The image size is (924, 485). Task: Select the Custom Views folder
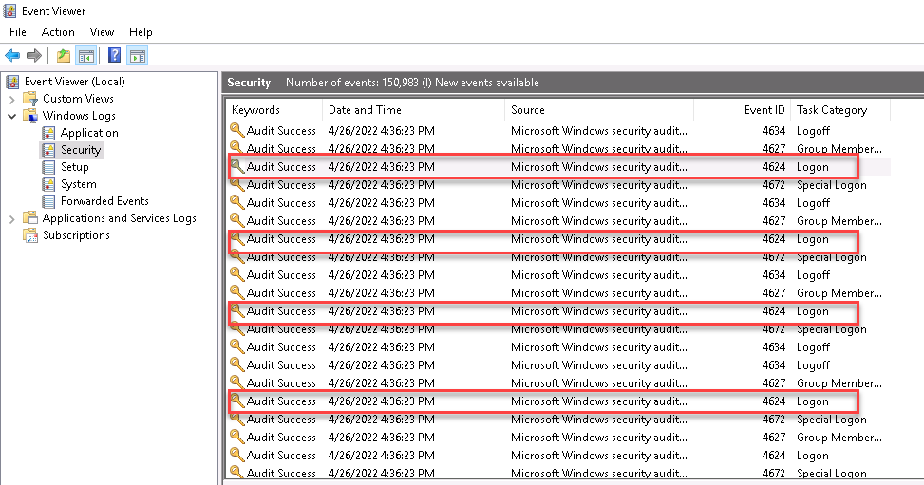(x=78, y=99)
